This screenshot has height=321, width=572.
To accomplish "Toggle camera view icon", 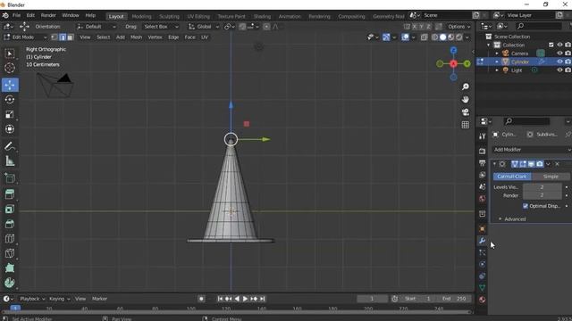I will [x=465, y=112].
